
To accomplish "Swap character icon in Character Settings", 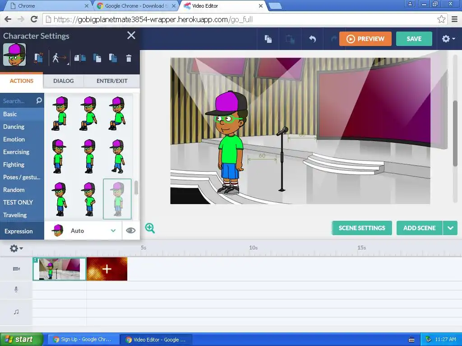I will click(x=38, y=58).
